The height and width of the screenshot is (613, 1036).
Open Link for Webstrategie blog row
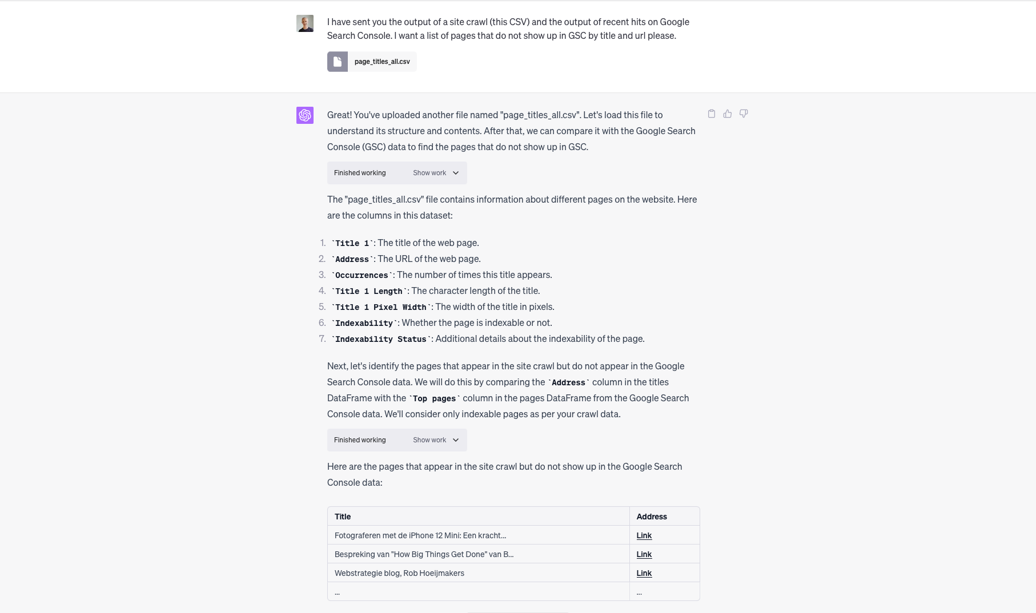[x=644, y=573]
